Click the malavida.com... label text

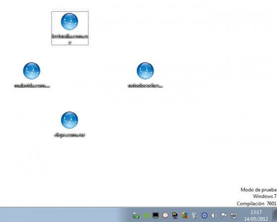32,85
